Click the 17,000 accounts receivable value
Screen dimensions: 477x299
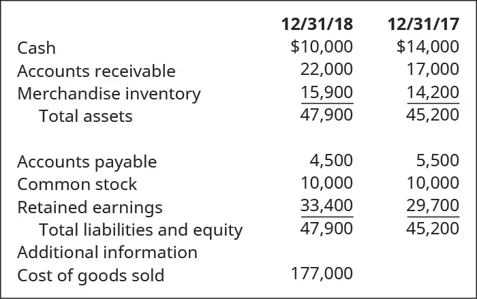click(x=433, y=69)
